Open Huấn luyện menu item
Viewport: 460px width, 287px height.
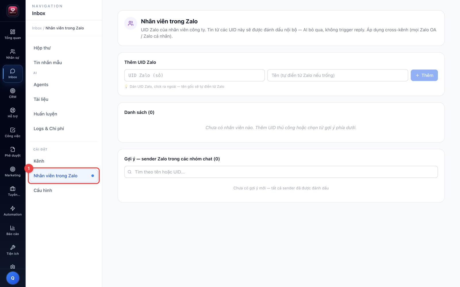(64, 114)
